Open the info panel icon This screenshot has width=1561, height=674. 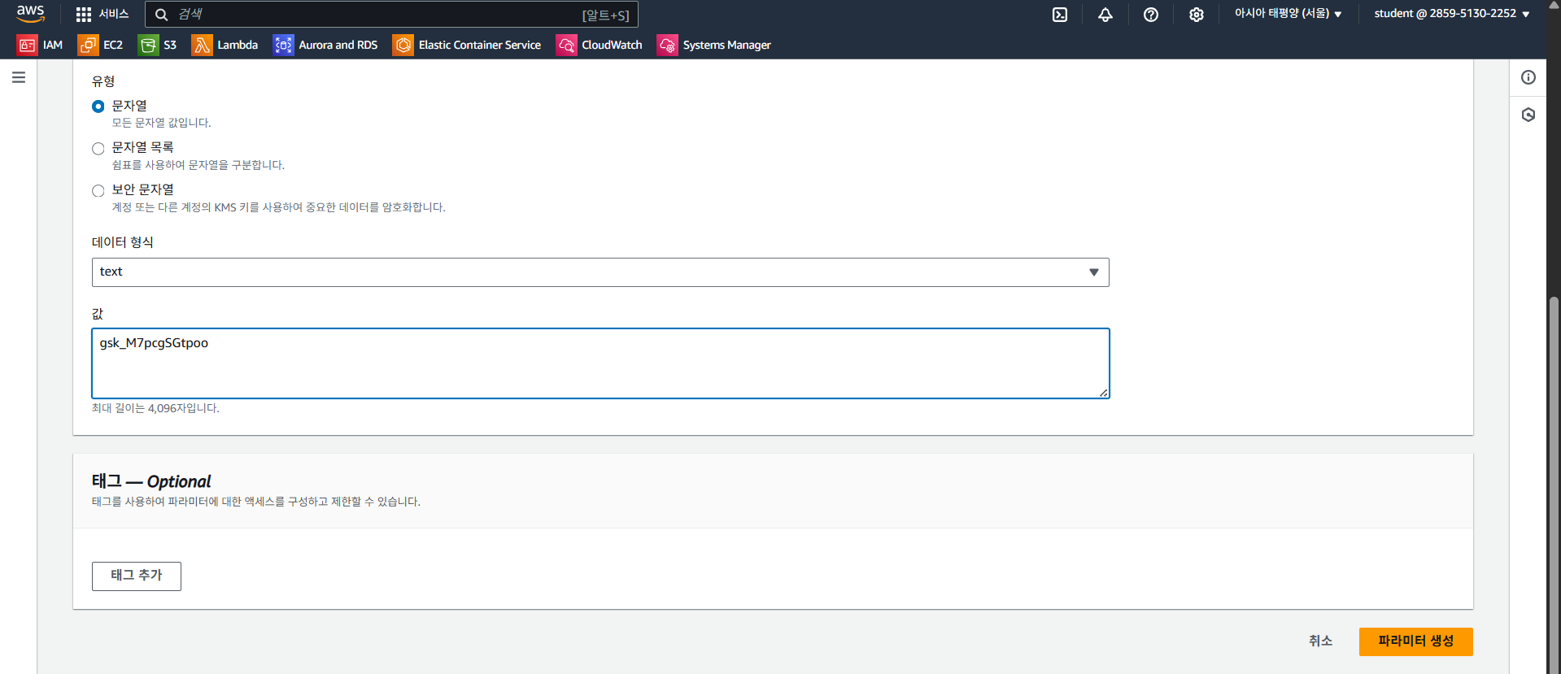pyautogui.click(x=1528, y=77)
